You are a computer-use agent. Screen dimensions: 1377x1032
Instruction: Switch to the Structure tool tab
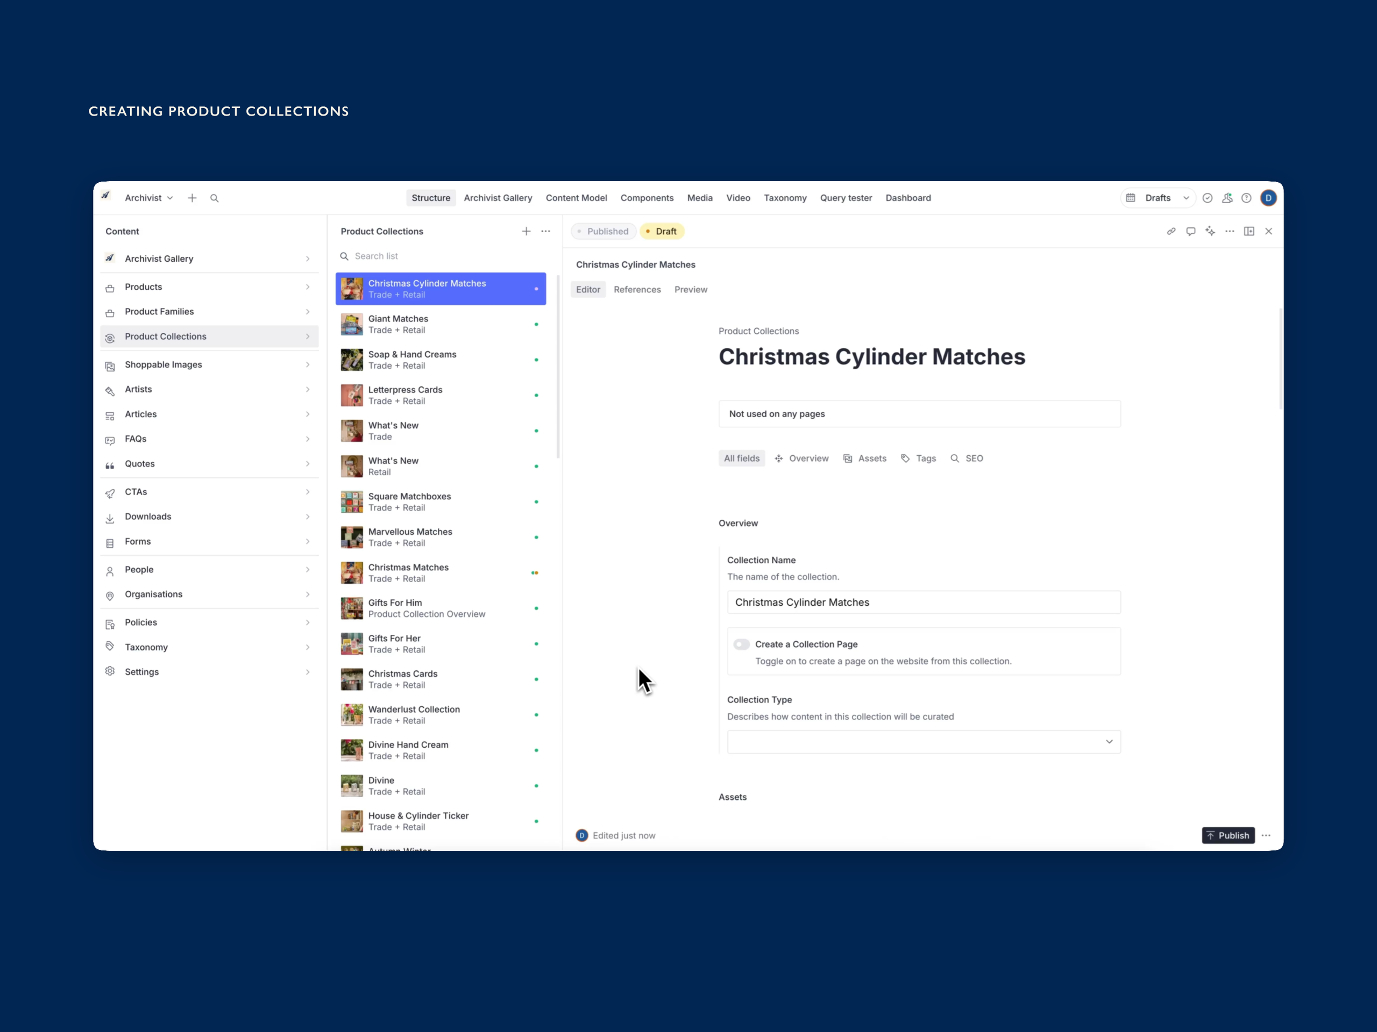[x=431, y=198]
